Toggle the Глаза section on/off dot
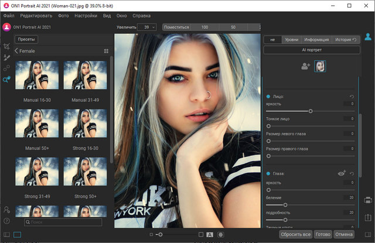The height and width of the screenshot is (243, 375). 268,174
